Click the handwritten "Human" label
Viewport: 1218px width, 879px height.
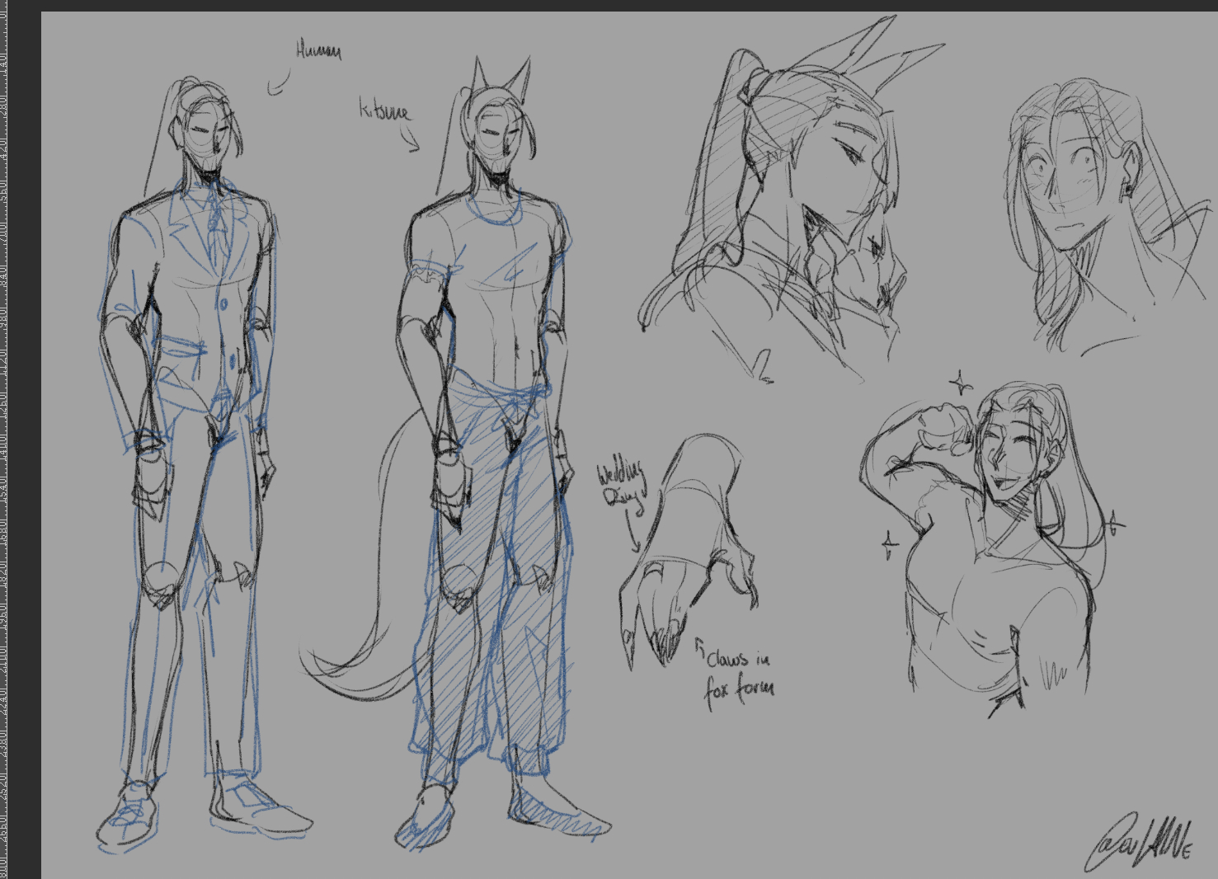(318, 51)
